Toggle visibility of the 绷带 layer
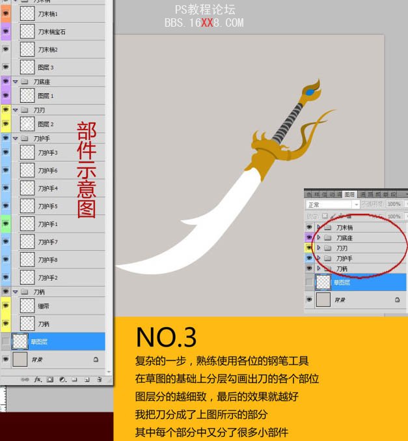 click(6, 306)
